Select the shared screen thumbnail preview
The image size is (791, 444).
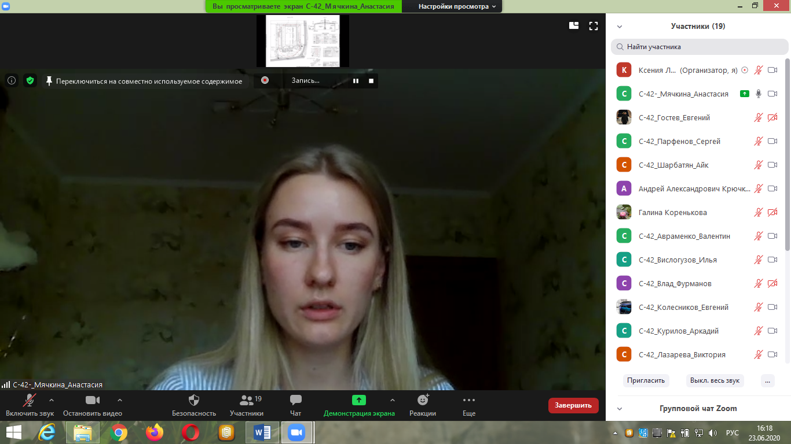tap(303, 40)
